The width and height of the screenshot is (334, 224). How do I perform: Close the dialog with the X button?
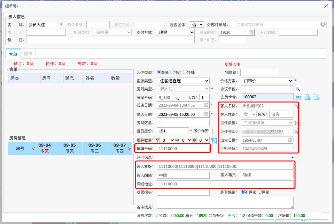pos(326,6)
